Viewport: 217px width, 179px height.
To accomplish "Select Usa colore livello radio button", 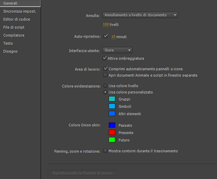I will [105, 86].
